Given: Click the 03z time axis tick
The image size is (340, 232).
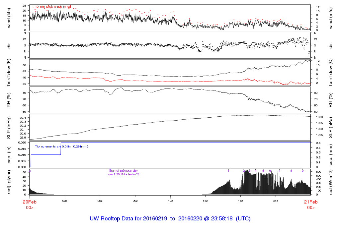Looking at the screenshot, I should (x=65, y=201).
